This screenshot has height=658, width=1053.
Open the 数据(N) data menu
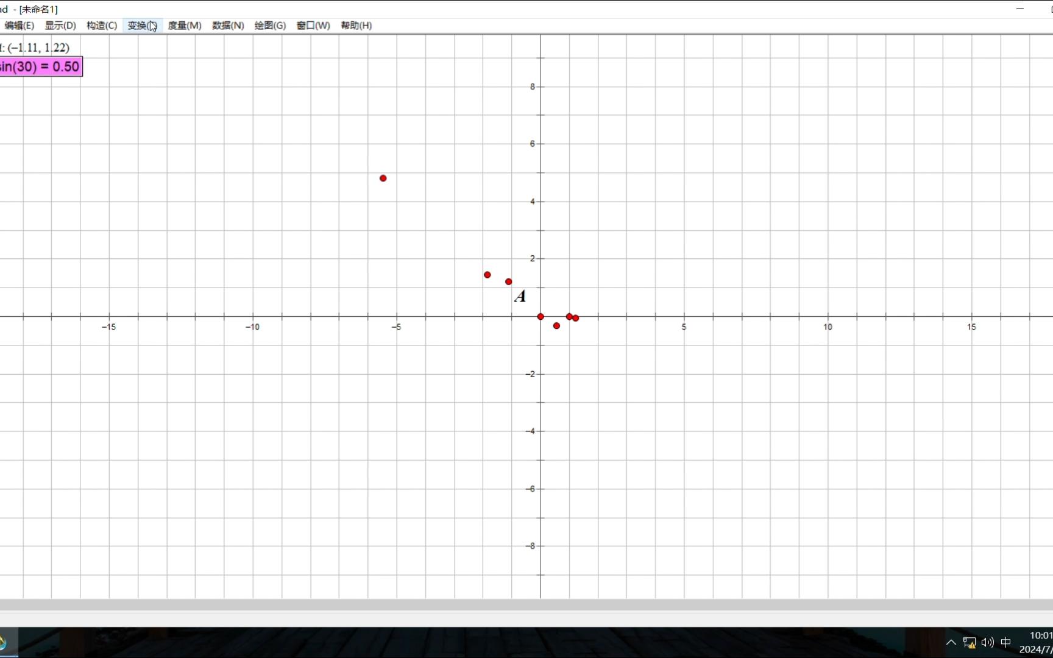228,26
